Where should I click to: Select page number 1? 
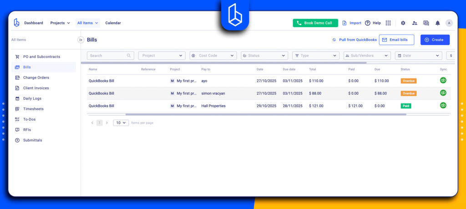point(100,122)
